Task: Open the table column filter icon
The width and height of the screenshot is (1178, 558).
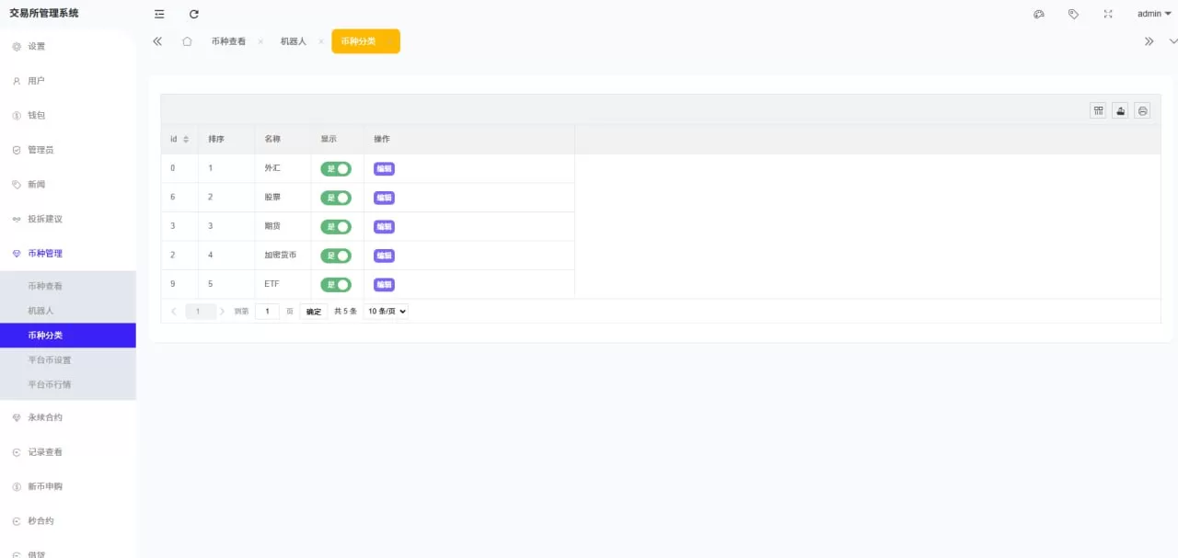Action: pos(1098,110)
